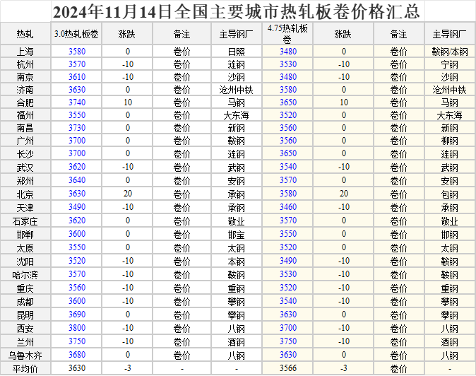Click the 大东海 mill cell under 3.0 column
The width and height of the screenshot is (476, 376).
(236, 115)
